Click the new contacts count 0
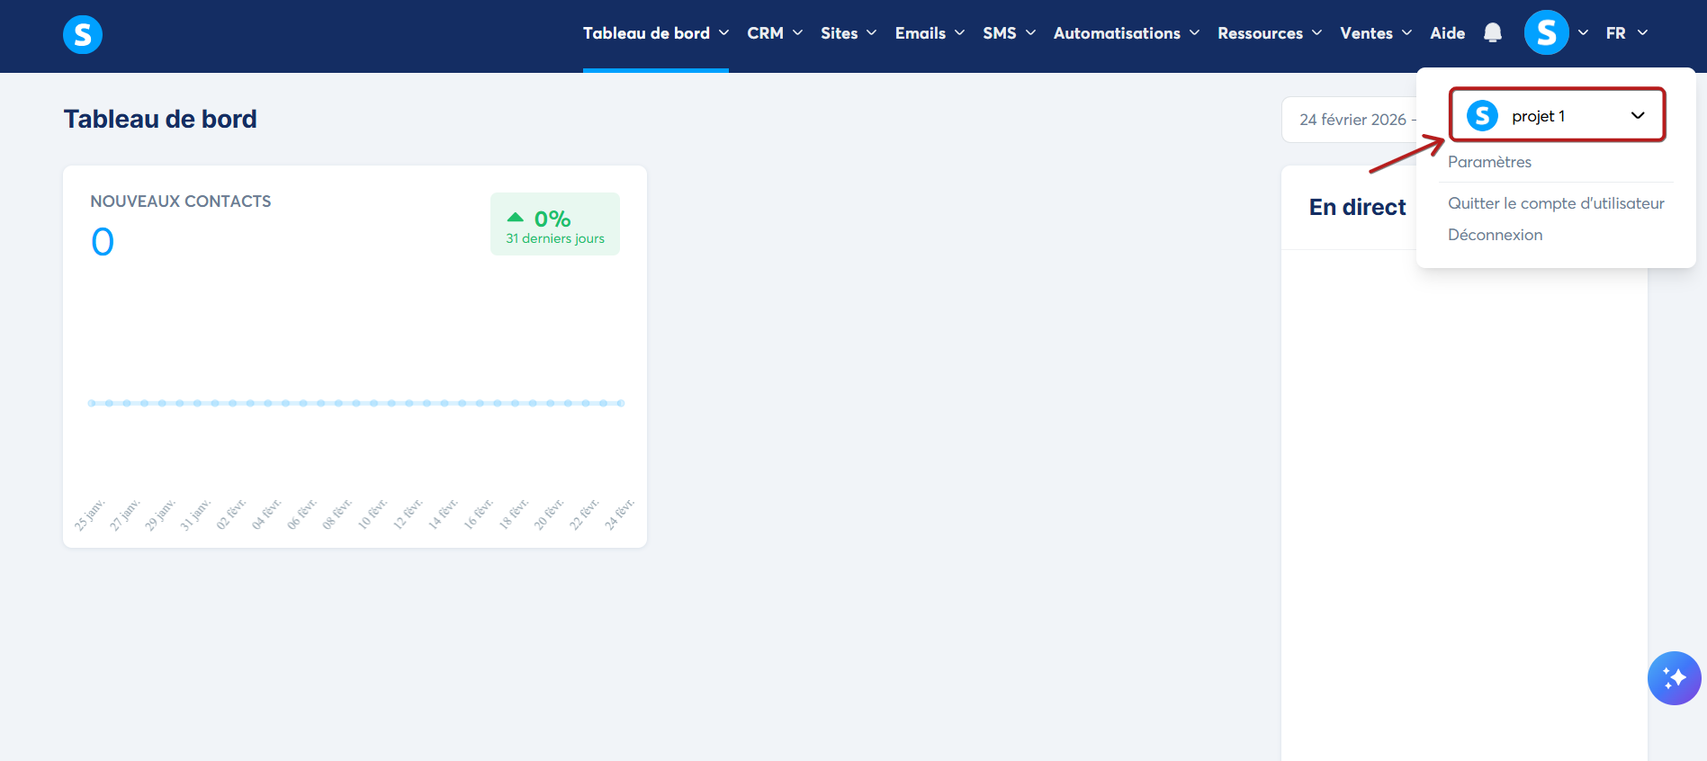 103,242
